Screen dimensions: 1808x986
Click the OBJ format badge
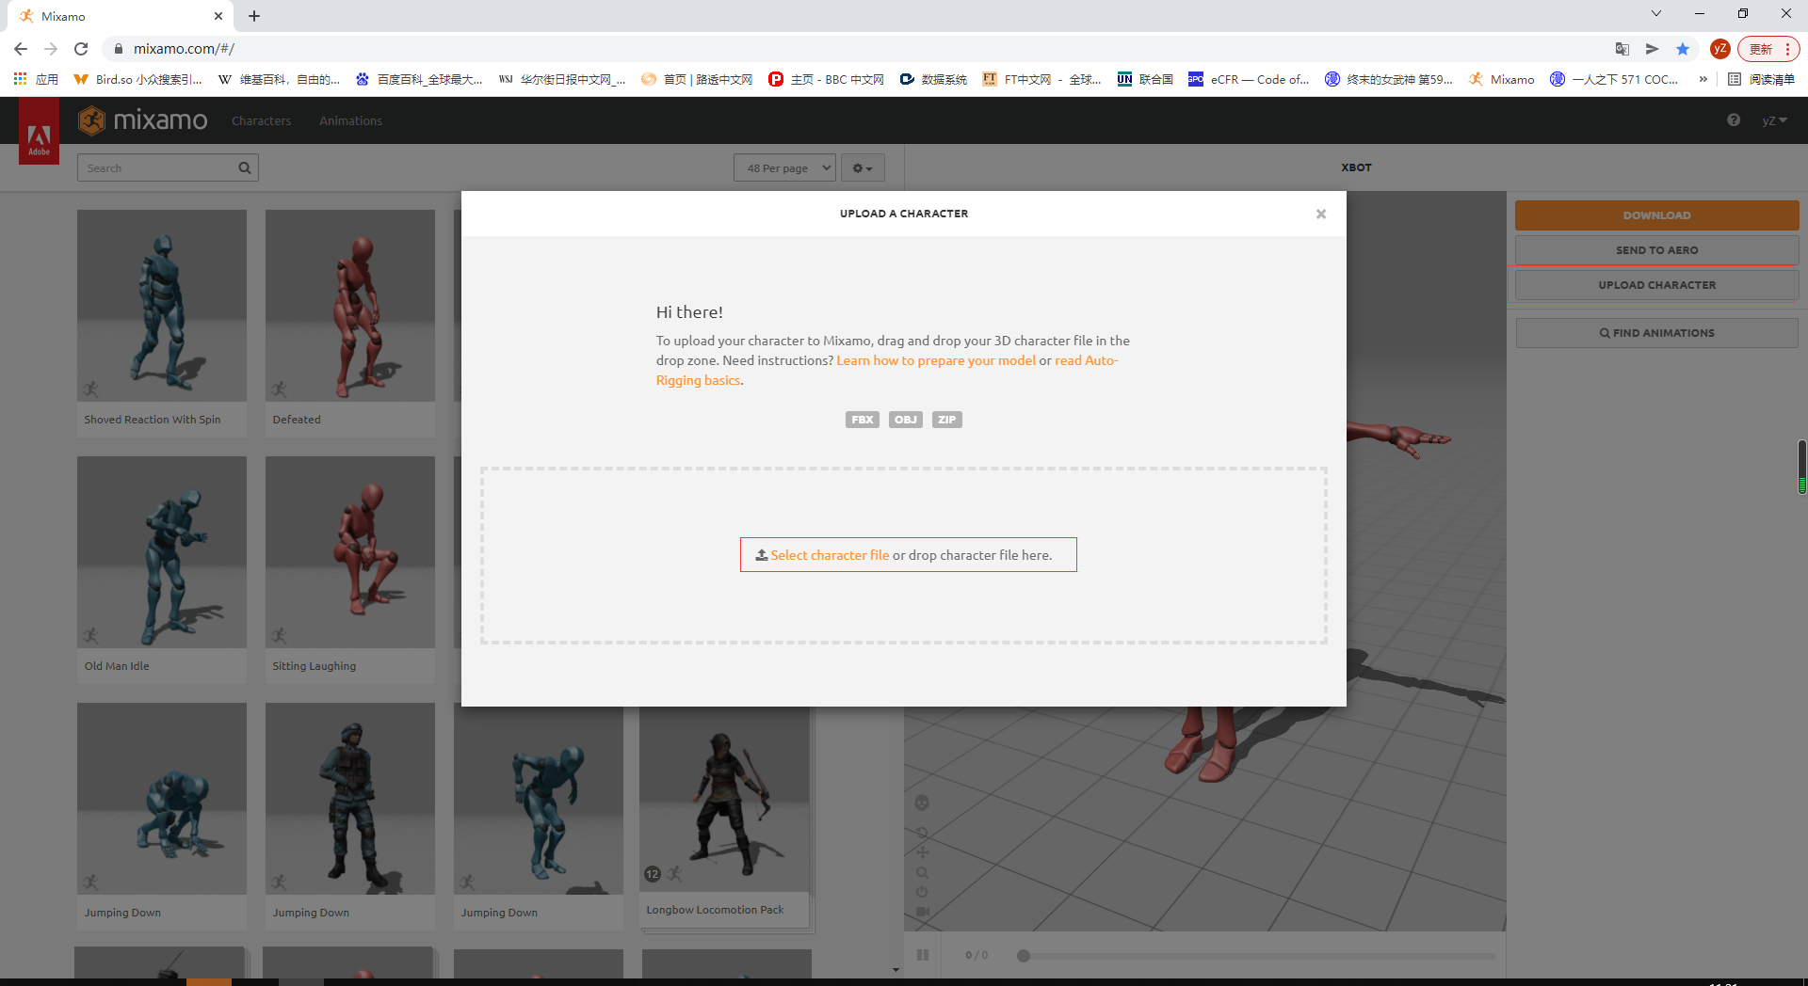pyautogui.click(x=906, y=420)
